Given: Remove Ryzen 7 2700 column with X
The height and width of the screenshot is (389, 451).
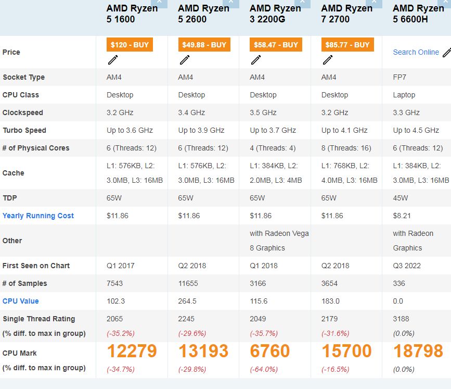Looking at the screenshot, I should [375, 3].
